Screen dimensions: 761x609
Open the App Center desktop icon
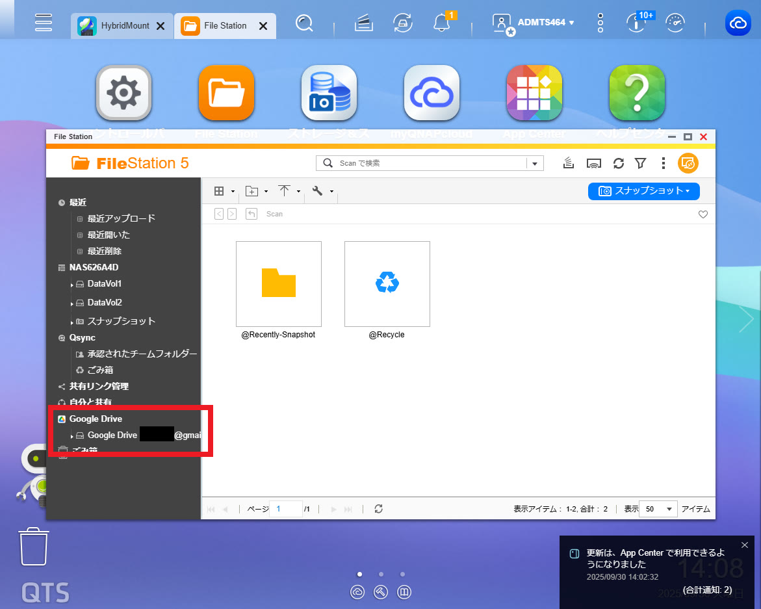pyautogui.click(x=534, y=94)
